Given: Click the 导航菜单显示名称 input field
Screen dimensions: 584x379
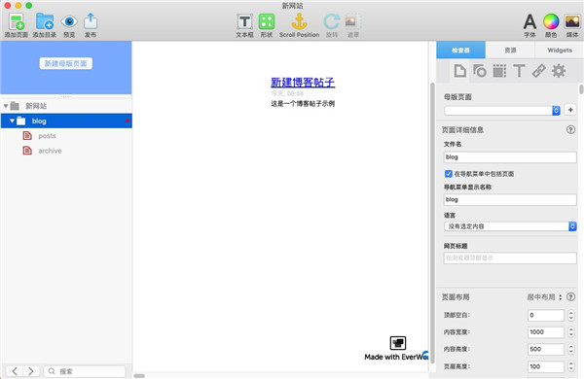Looking at the screenshot, I should 510,200.
